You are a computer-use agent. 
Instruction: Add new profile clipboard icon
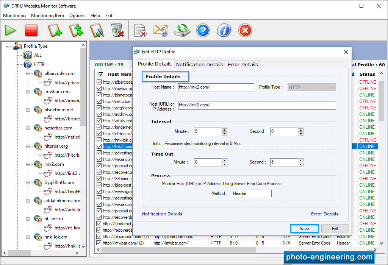55,30
